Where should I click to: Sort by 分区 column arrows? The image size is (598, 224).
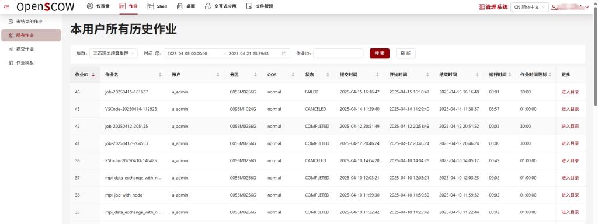[255, 75]
